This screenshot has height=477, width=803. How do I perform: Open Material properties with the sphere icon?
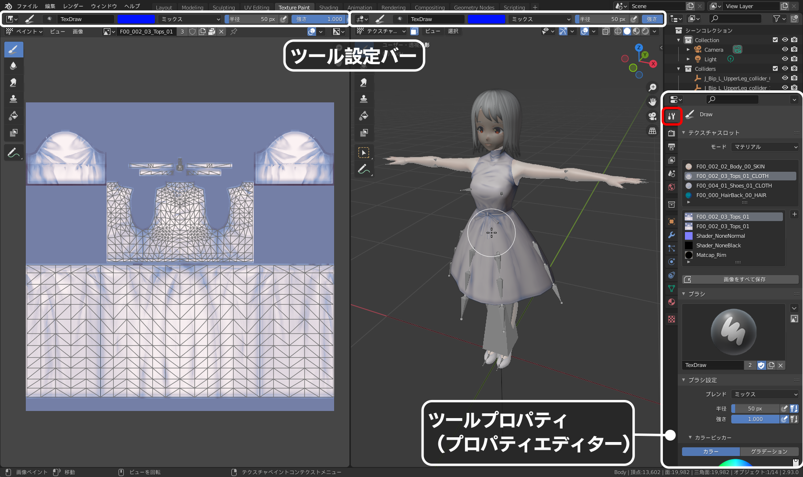click(671, 302)
